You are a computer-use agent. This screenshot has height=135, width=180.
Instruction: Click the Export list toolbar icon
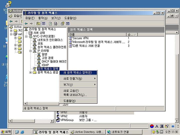[56, 24]
